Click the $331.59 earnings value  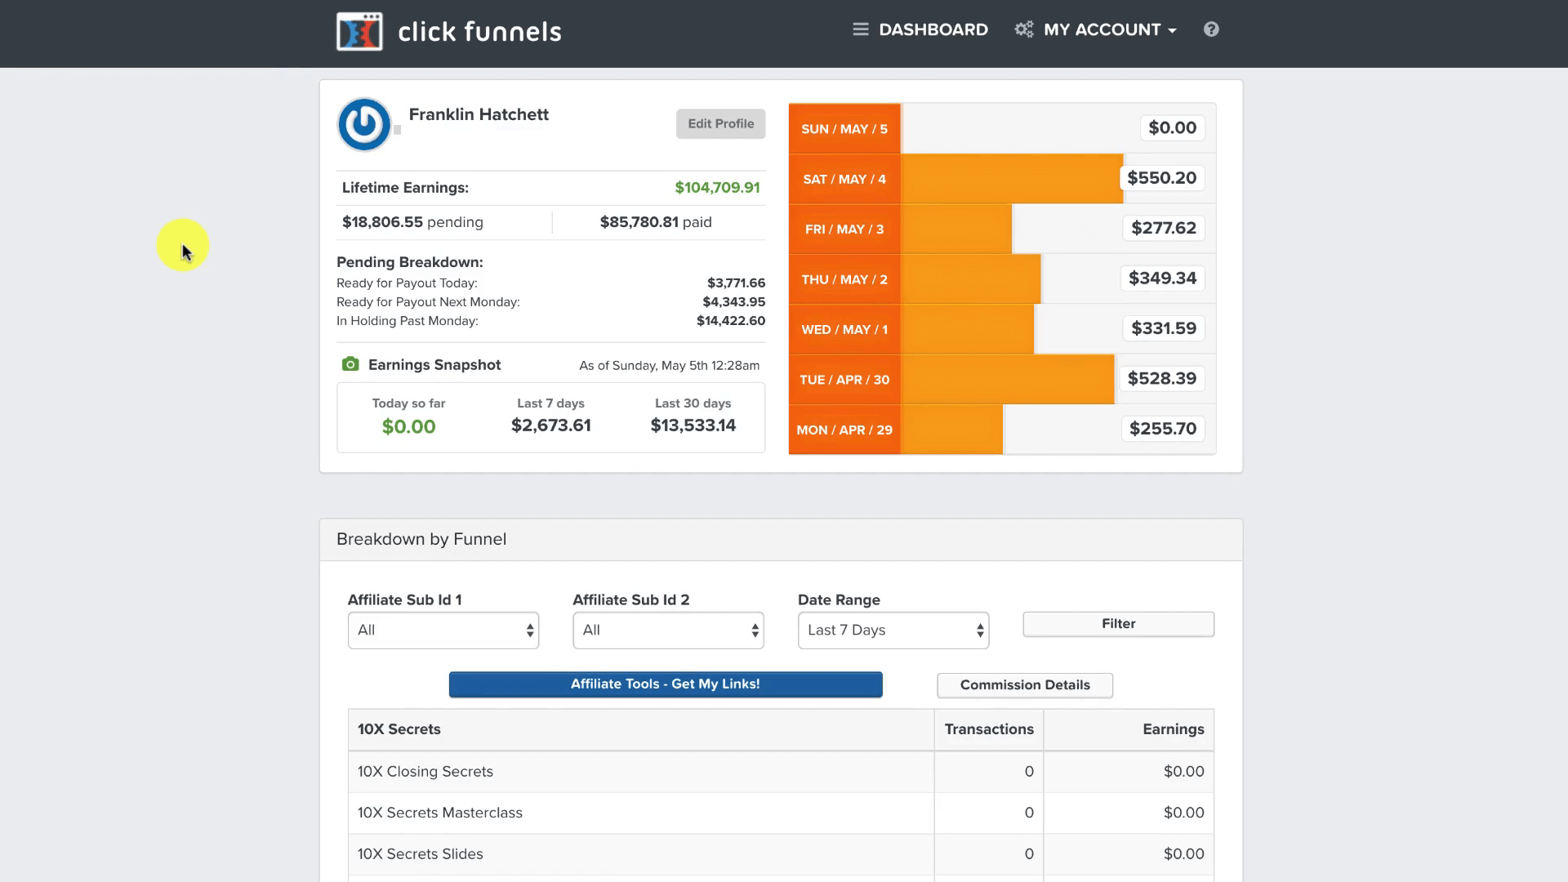(x=1163, y=328)
